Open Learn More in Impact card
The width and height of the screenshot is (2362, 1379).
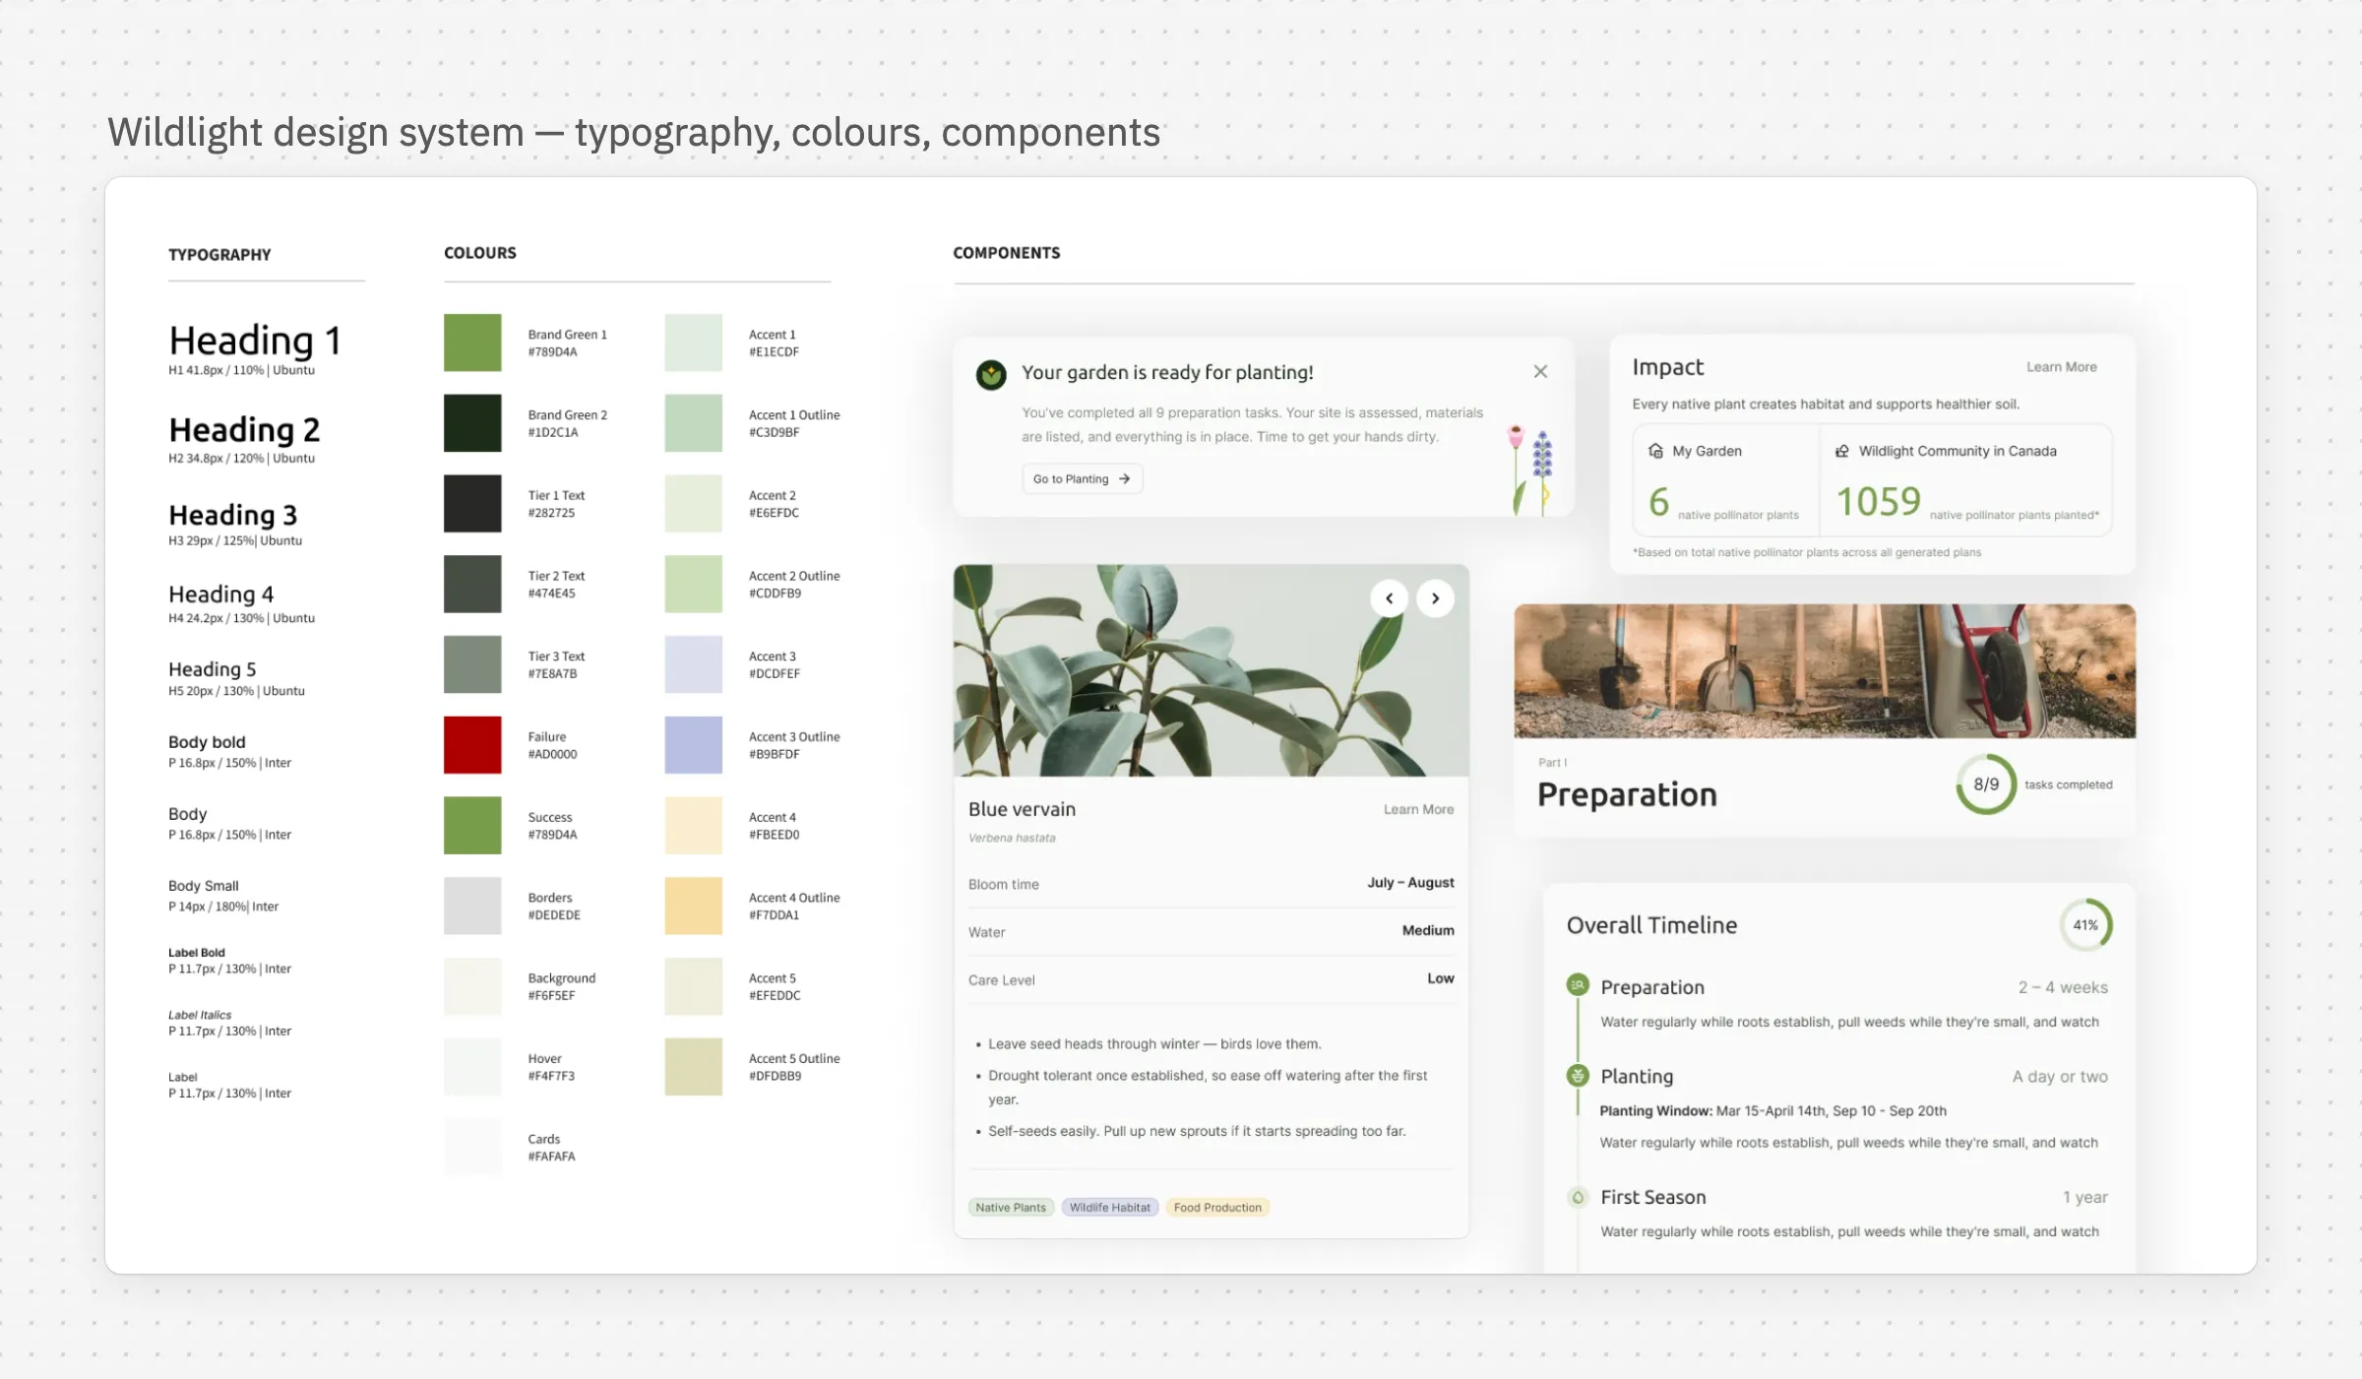click(2061, 367)
